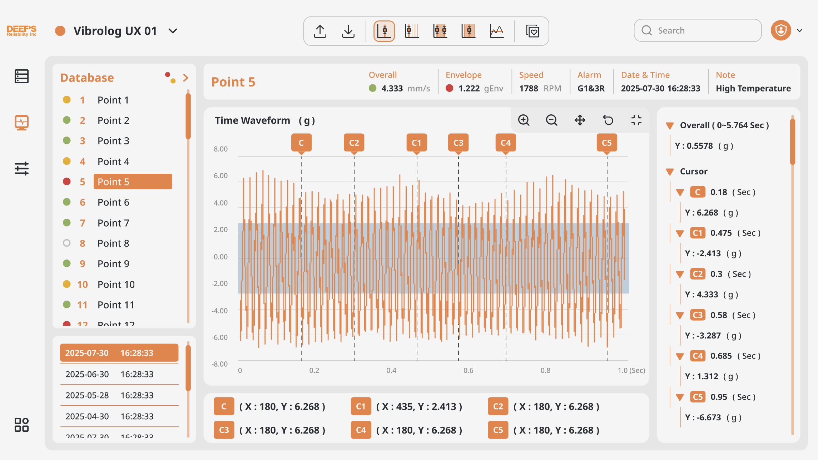Zoom in on the time waveform
The width and height of the screenshot is (818, 460).
[x=524, y=120]
